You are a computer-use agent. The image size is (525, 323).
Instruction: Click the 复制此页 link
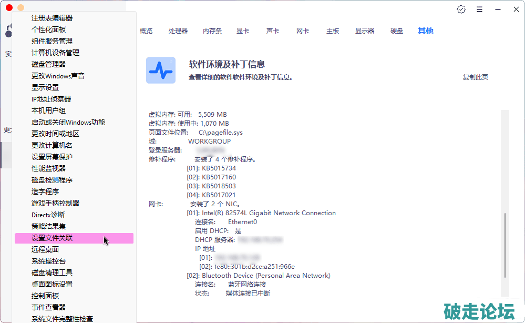click(x=475, y=77)
